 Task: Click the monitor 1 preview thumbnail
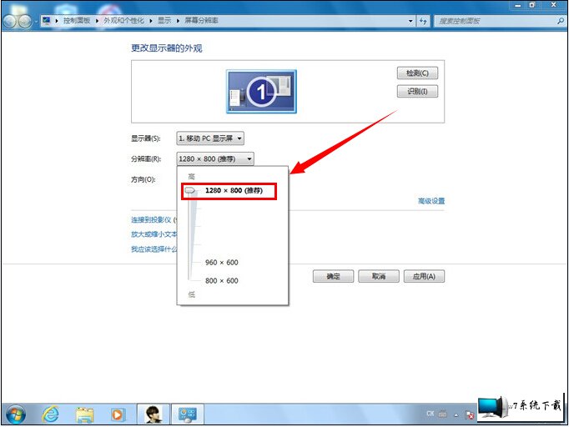[261, 91]
